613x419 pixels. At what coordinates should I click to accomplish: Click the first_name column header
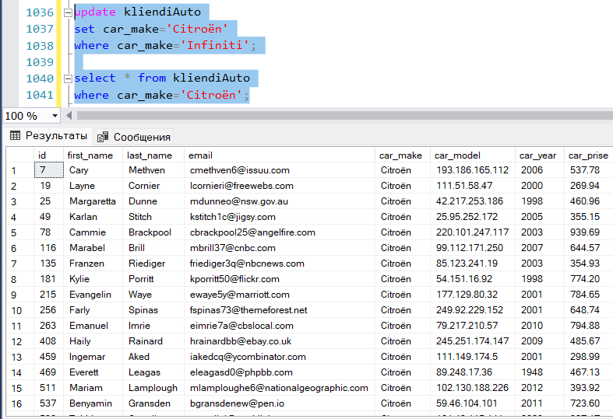93,155
